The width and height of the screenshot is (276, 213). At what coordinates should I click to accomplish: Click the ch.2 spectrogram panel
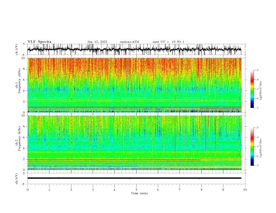134,143
